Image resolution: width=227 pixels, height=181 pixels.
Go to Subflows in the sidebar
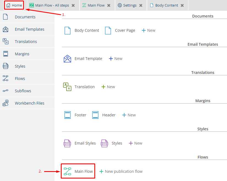[x=23, y=91]
